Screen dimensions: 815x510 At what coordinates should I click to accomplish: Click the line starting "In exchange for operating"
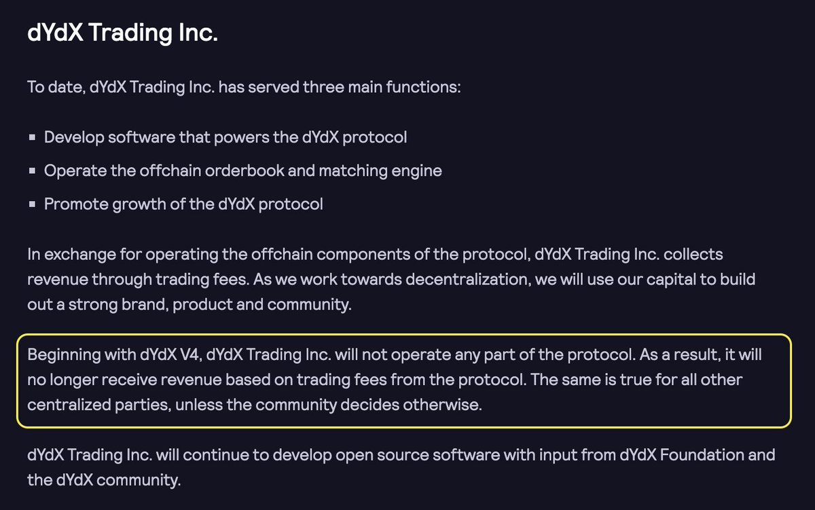click(375, 255)
